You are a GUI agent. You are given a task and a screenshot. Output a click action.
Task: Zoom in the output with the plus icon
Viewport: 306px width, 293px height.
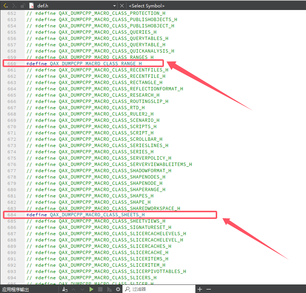[x=200, y=289]
